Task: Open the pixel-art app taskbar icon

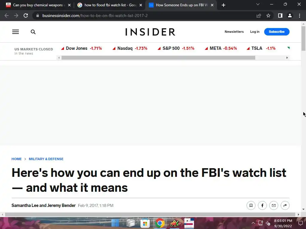Action: click(x=189, y=223)
